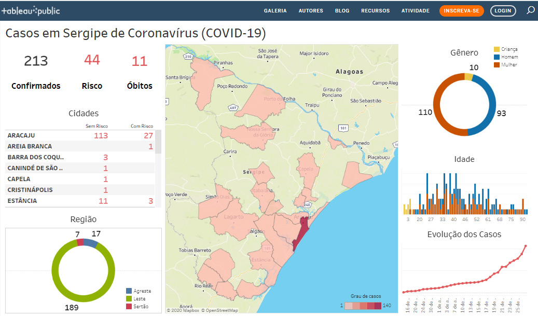Open the Galeria menu

pos(275,11)
